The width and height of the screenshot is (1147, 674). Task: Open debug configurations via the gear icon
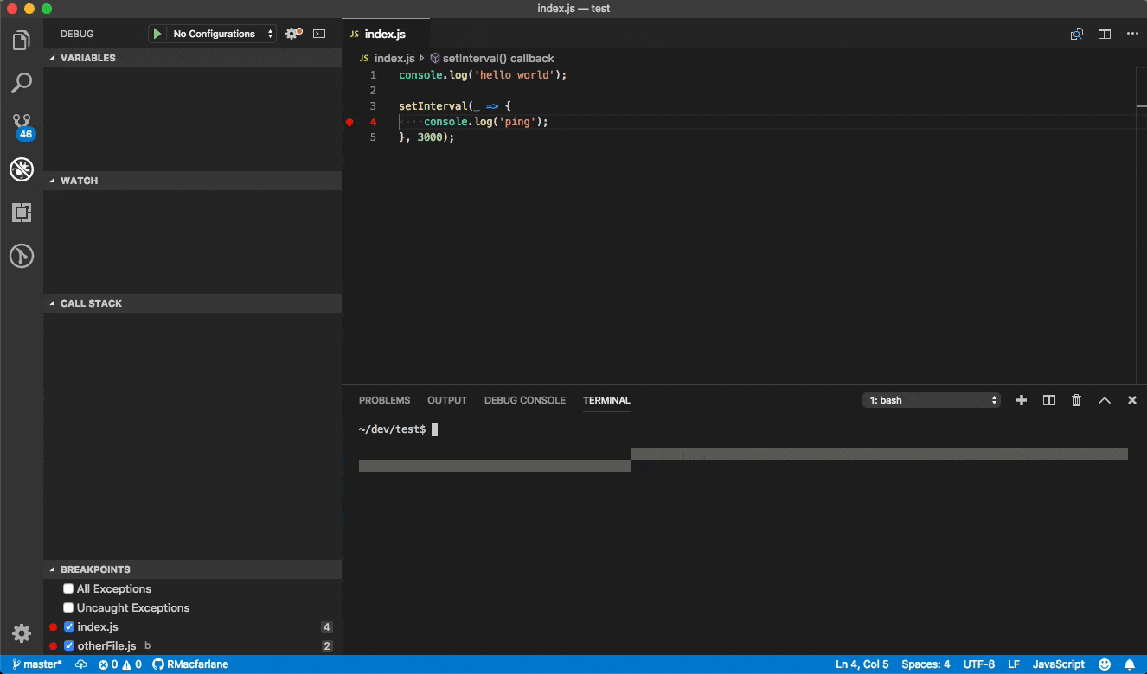point(292,34)
